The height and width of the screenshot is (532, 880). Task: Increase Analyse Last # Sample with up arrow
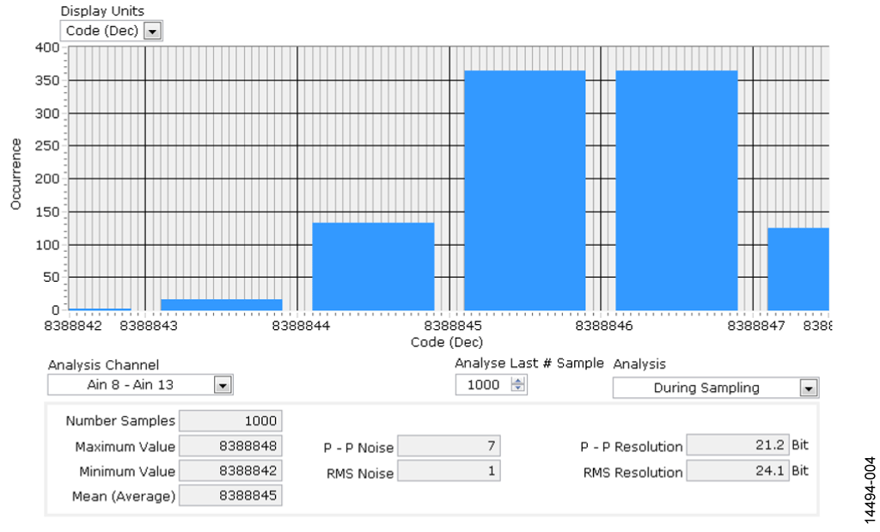coord(518,381)
